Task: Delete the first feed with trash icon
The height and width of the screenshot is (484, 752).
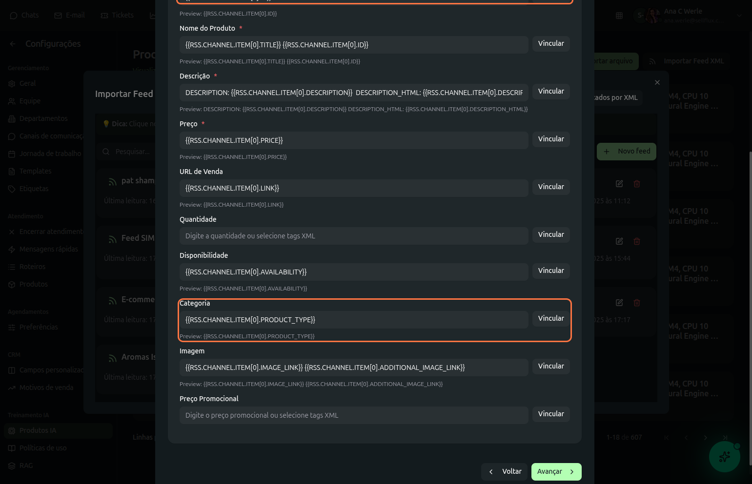Action: tap(637, 184)
